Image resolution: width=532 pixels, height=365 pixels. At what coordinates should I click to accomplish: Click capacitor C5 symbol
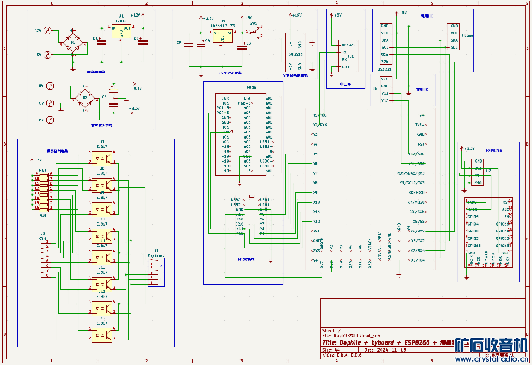(189, 45)
